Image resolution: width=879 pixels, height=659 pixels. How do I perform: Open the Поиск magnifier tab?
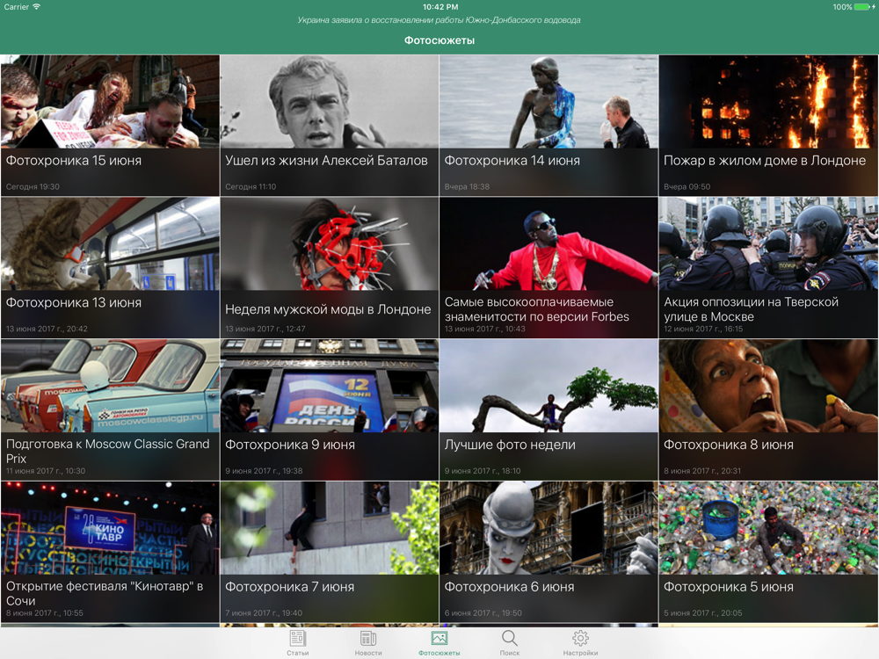pos(510,638)
